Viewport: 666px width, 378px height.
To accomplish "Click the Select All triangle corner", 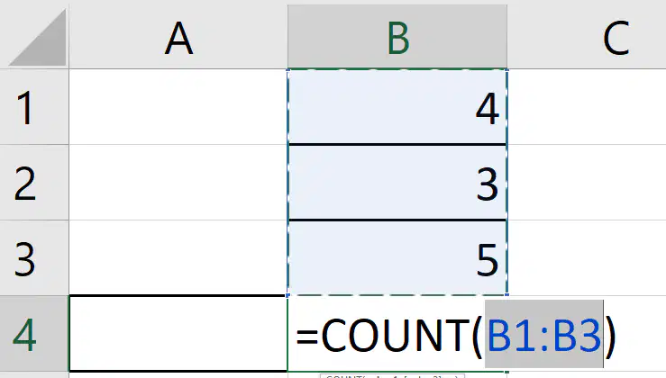I will (x=37, y=37).
